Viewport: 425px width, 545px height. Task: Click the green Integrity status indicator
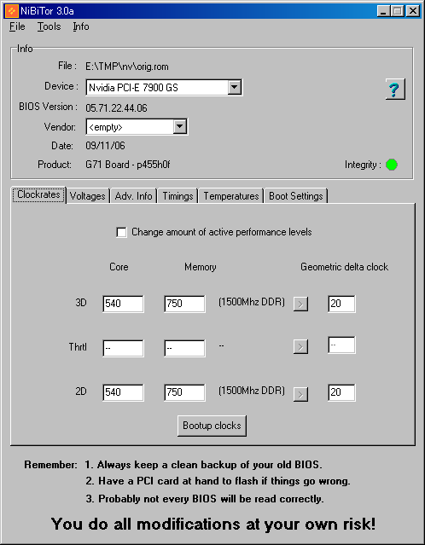[392, 165]
